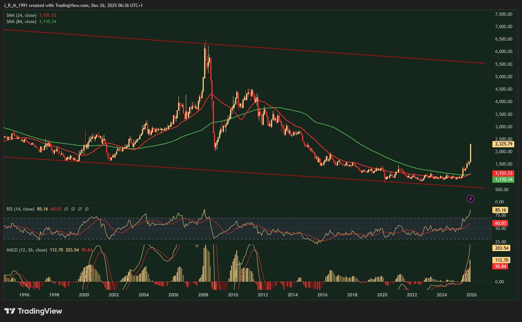Click the green 1,110.34 price axis tag
The image size is (522, 322).
(503, 179)
